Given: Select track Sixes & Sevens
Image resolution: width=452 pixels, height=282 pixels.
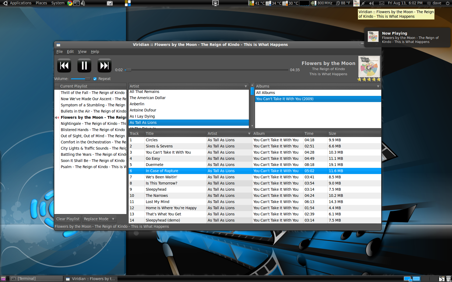Looking at the screenshot, I should coord(255,146).
